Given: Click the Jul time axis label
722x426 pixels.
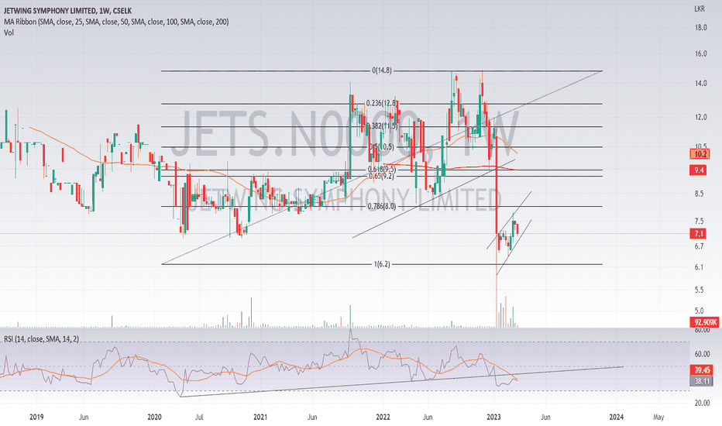Looking at the screenshot, I should 199,417.
